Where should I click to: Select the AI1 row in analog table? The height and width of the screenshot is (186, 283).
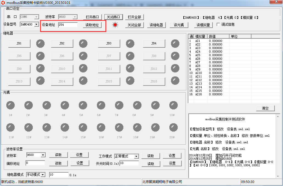point(234,41)
